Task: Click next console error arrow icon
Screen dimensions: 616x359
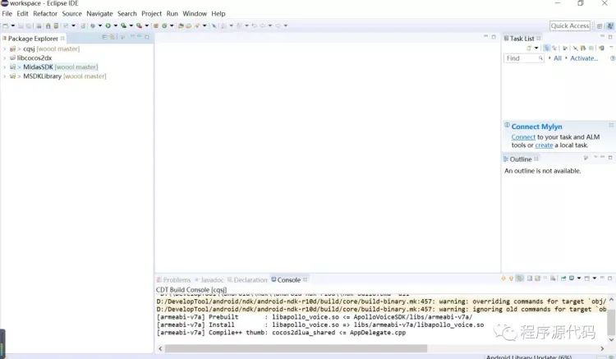Action: [503, 278]
